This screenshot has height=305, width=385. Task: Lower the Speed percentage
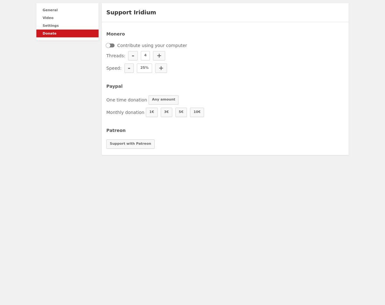(x=129, y=68)
